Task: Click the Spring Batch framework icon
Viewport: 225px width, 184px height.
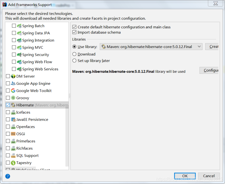Action: pyautogui.click(x=19, y=26)
